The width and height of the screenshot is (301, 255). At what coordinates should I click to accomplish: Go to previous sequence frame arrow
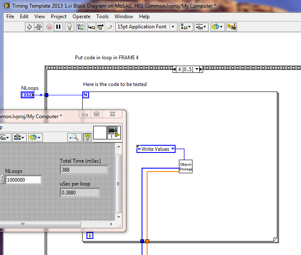click(x=174, y=69)
